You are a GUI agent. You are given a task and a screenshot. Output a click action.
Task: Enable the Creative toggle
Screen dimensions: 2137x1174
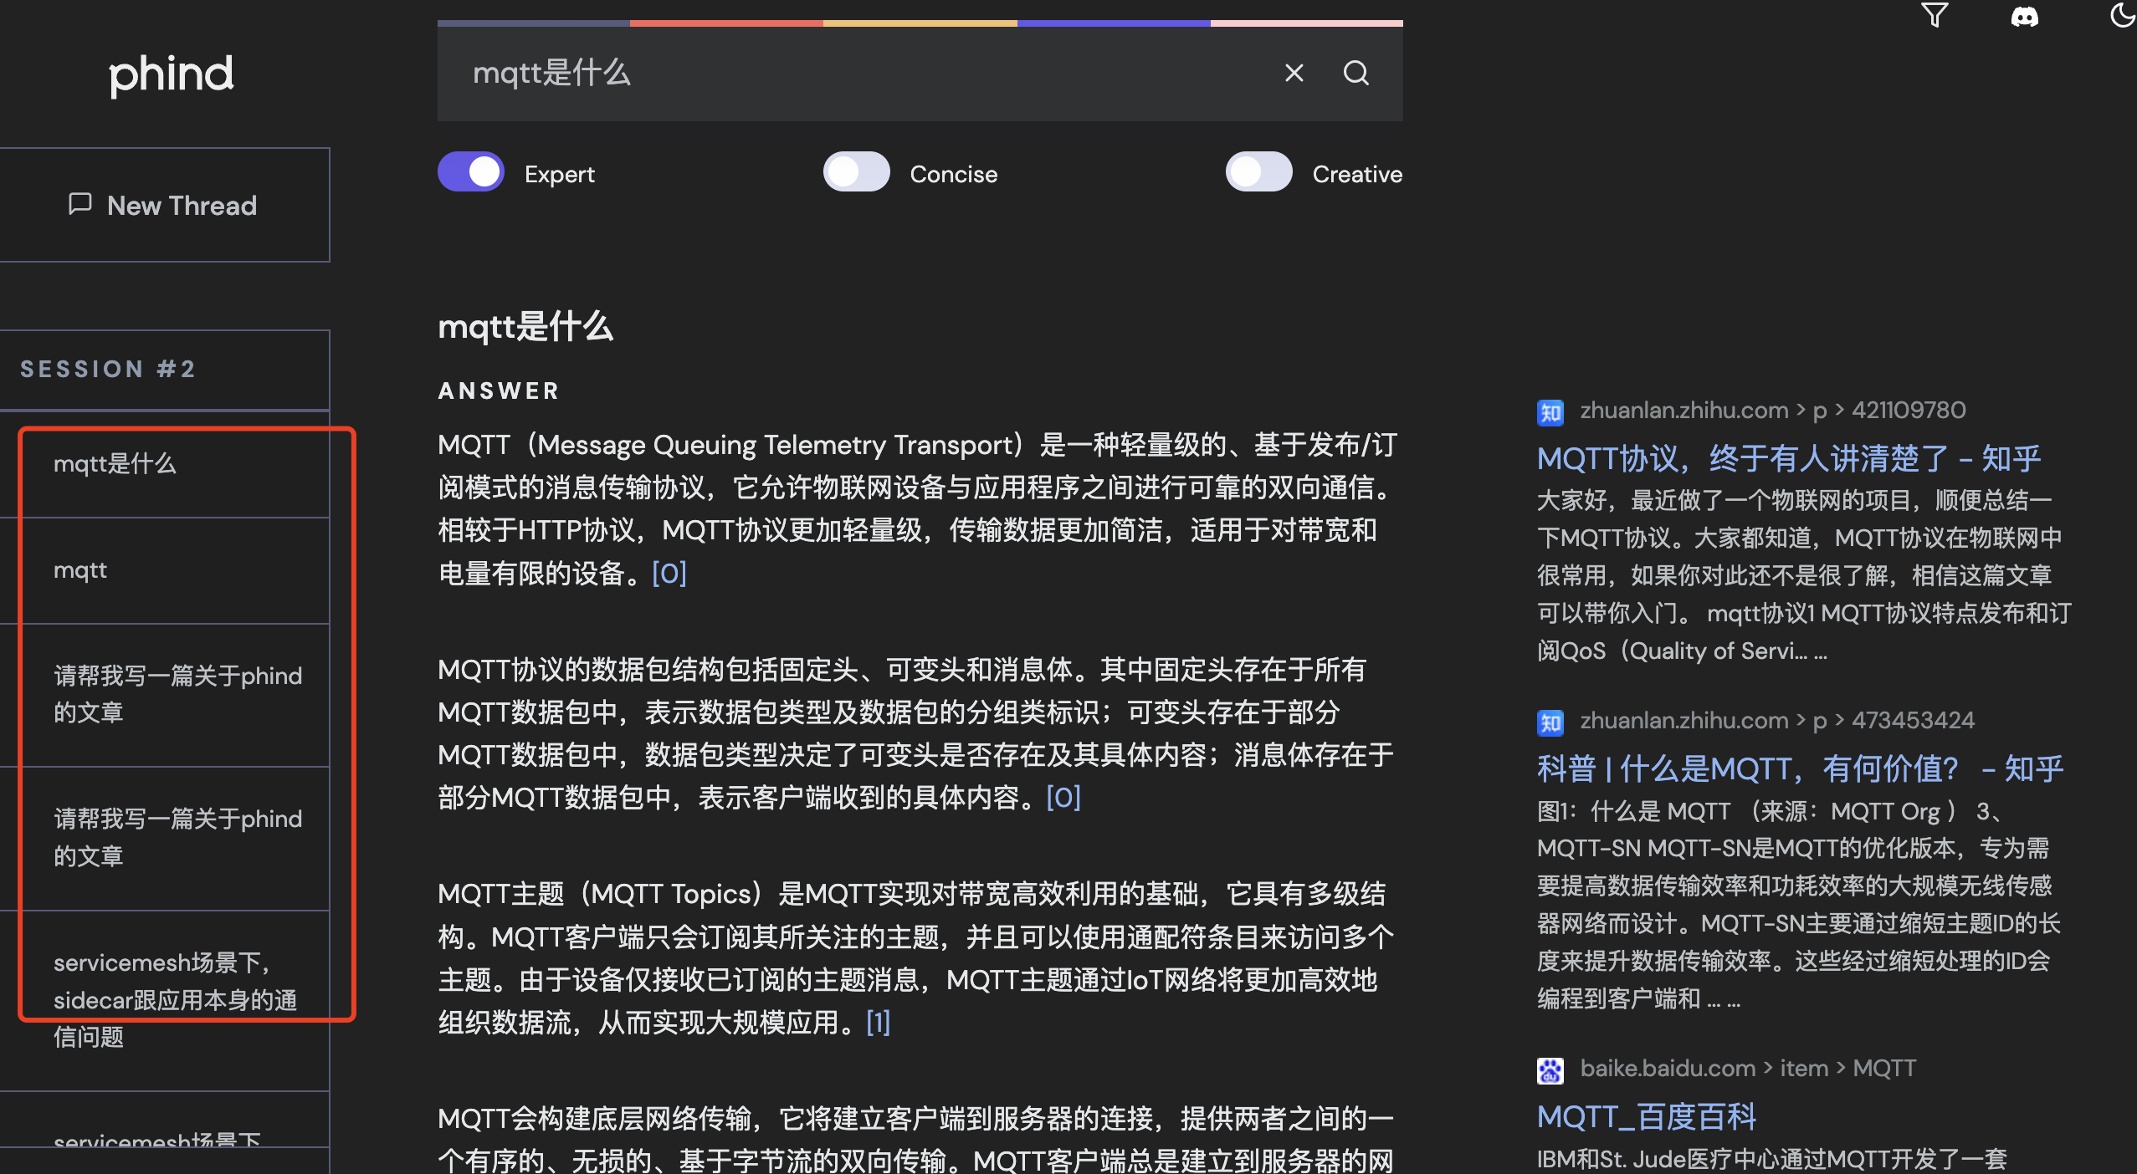(x=1259, y=172)
